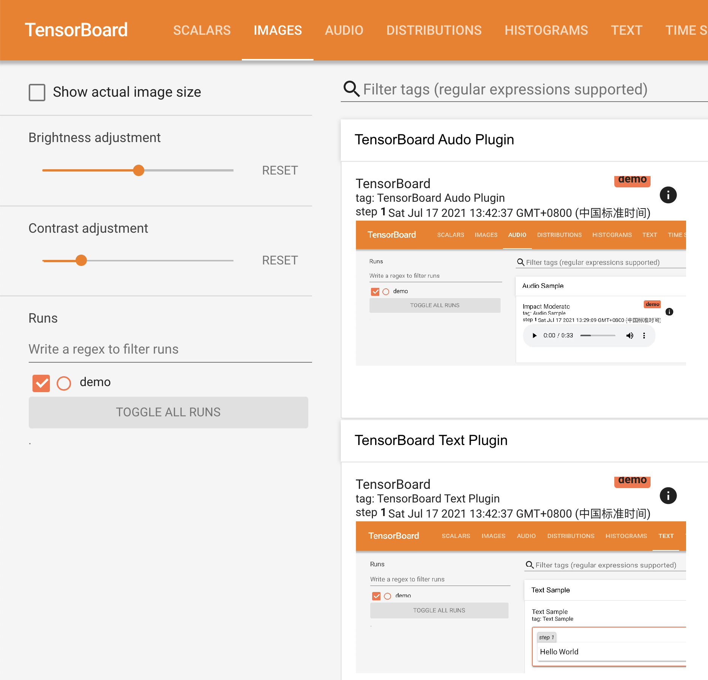Click the TensorBoard logo title in header

[x=76, y=30]
